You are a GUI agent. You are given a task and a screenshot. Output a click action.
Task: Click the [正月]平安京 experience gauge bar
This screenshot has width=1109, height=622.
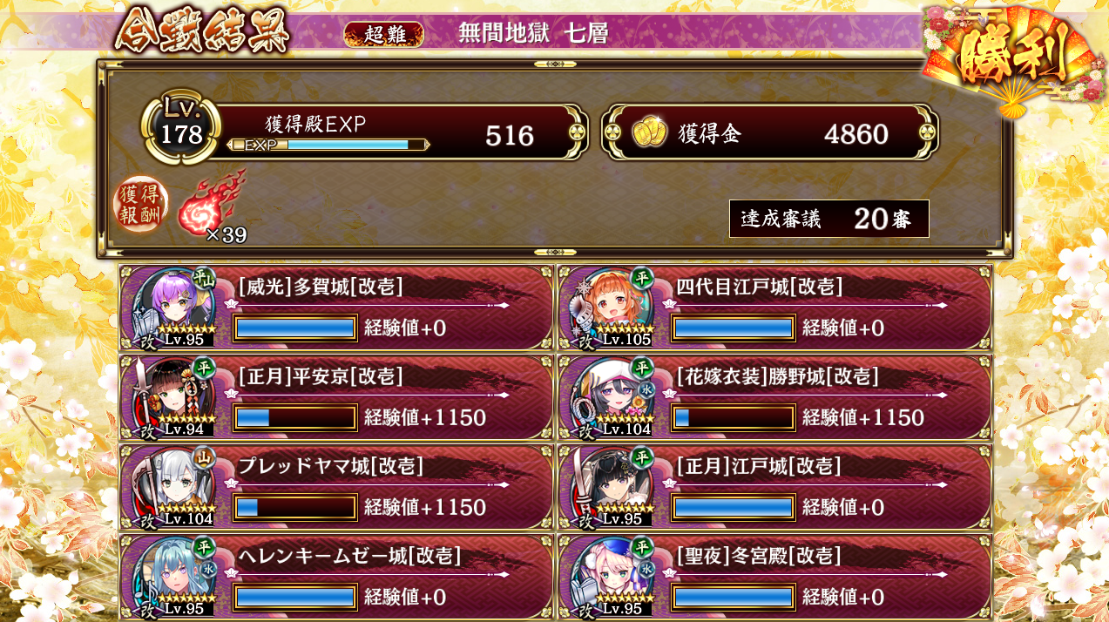(x=295, y=417)
